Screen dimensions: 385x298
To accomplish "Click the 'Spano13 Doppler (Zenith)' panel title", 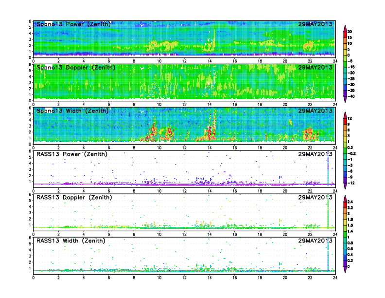I will click(76, 68).
